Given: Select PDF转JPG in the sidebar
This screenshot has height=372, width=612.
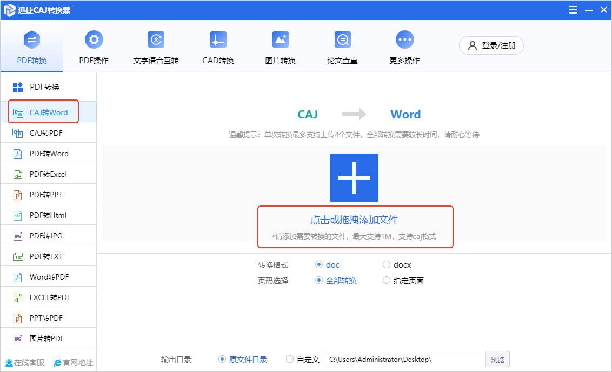Looking at the screenshot, I should pos(49,235).
